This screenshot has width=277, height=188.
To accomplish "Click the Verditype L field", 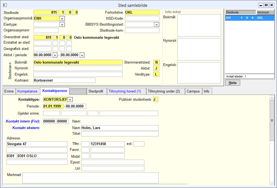I will click(156, 74).
